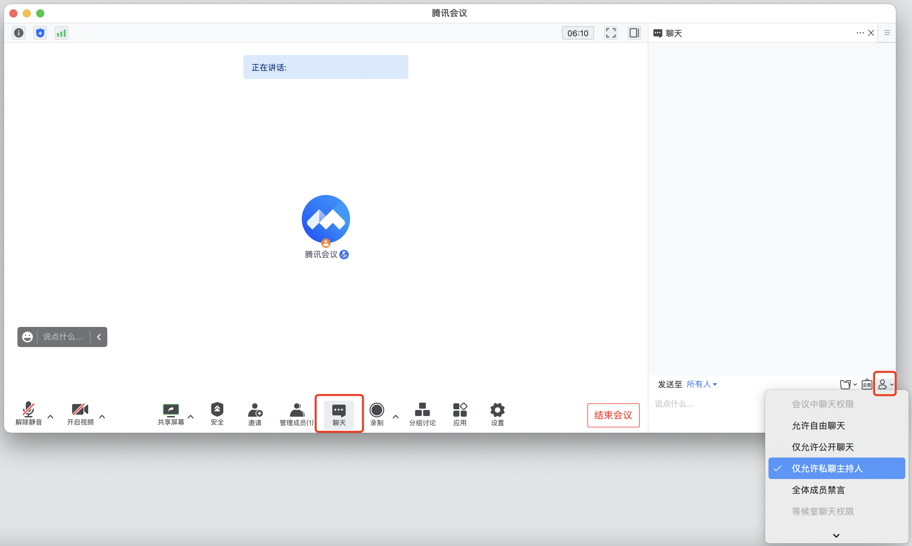Expand share options arrow next to 共享屏幕
The height and width of the screenshot is (546, 912).
[191, 417]
